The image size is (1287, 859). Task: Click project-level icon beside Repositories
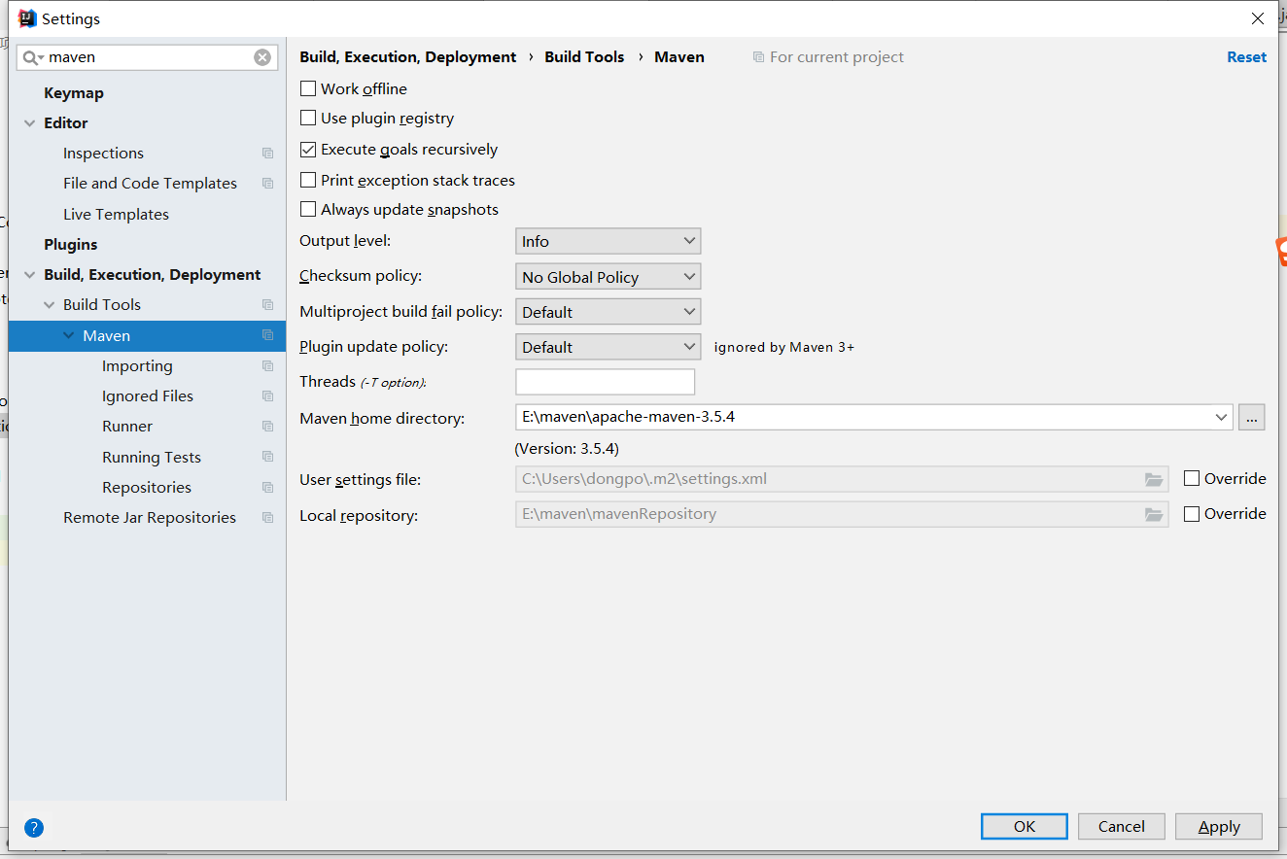click(267, 488)
